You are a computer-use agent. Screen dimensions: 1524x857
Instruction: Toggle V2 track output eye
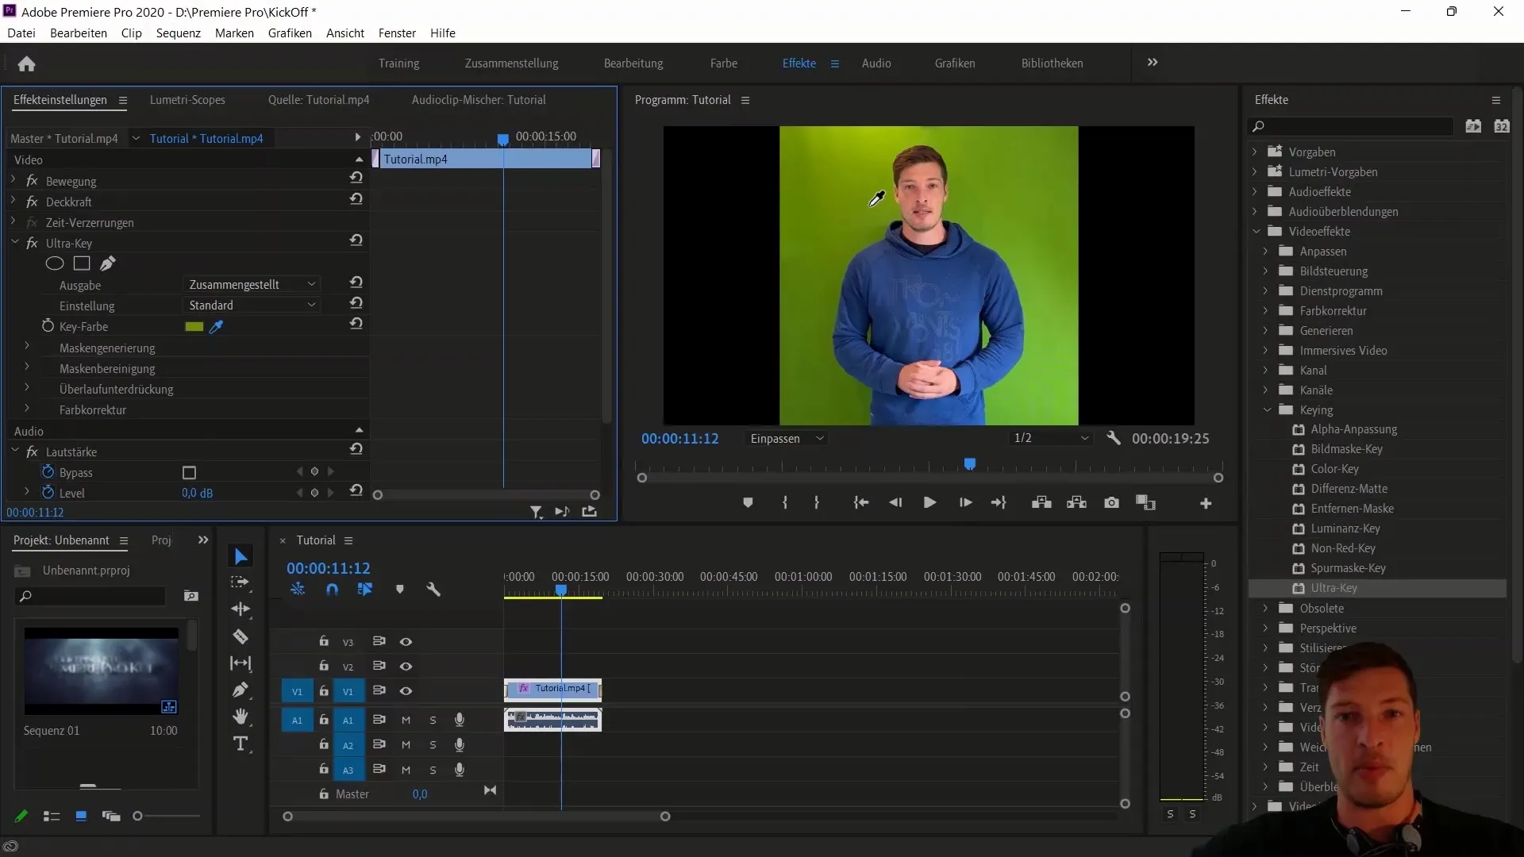pos(406,667)
